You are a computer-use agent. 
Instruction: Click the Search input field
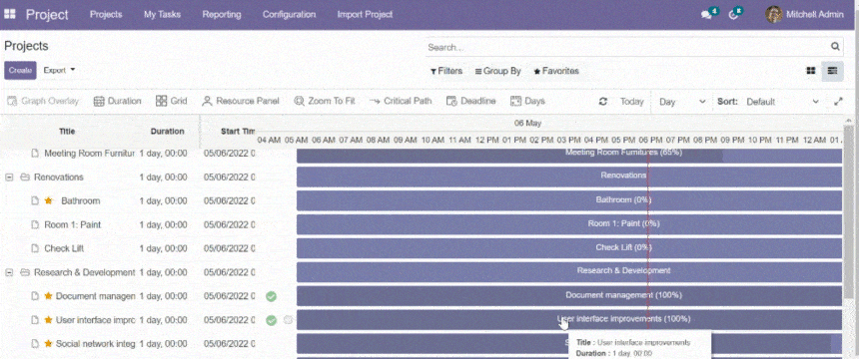pos(627,48)
